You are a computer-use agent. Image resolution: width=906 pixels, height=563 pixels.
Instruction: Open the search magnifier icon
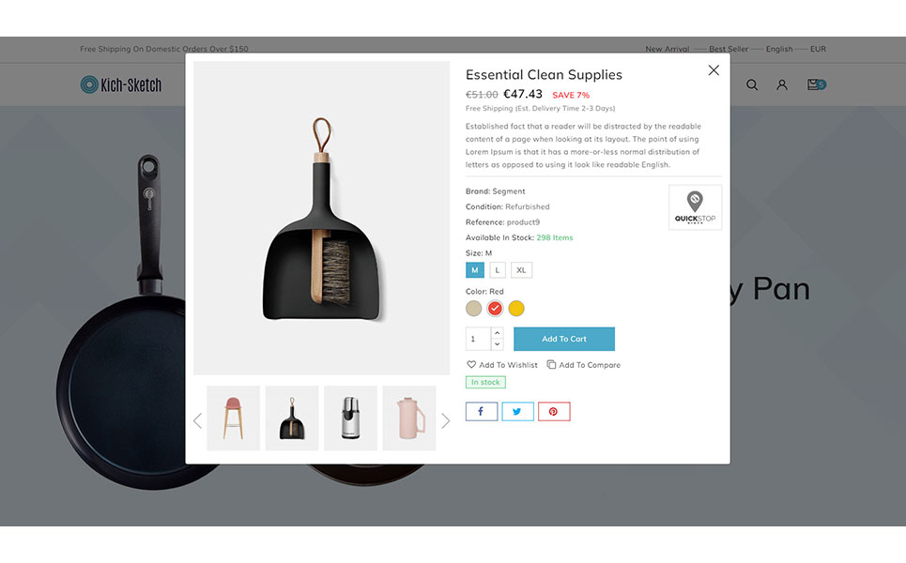coord(752,84)
